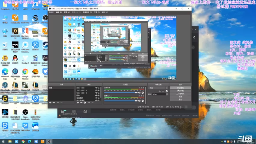This screenshot has height=144, width=256.
Task: Hide the first text source via eye
Action: click(96, 88)
